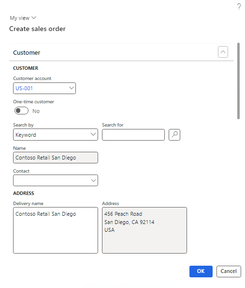Click the 'One-time customer' label
Image resolution: width=245 pixels, height=288 pixels.
(x=33, y=102)
